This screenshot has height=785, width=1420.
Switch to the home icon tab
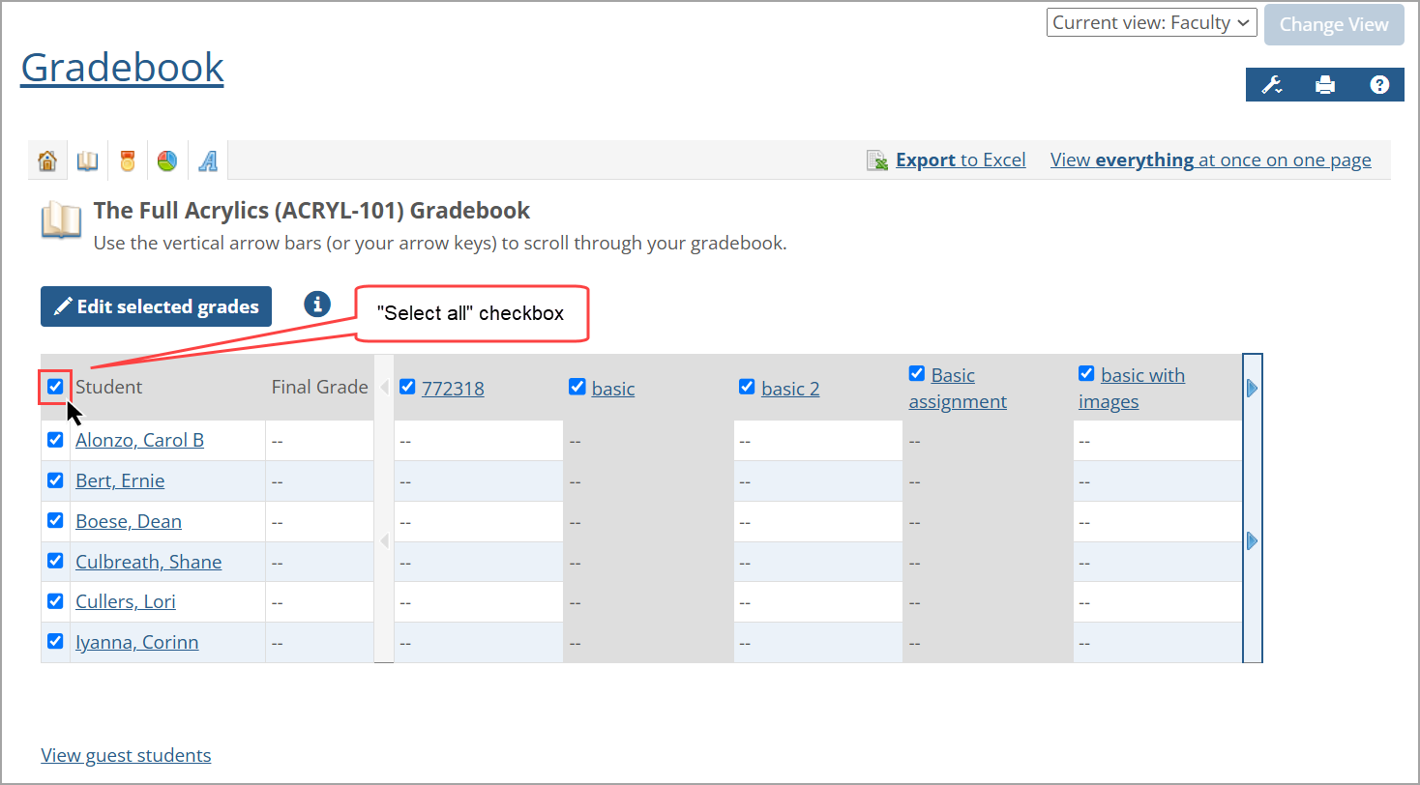[47, 160]
